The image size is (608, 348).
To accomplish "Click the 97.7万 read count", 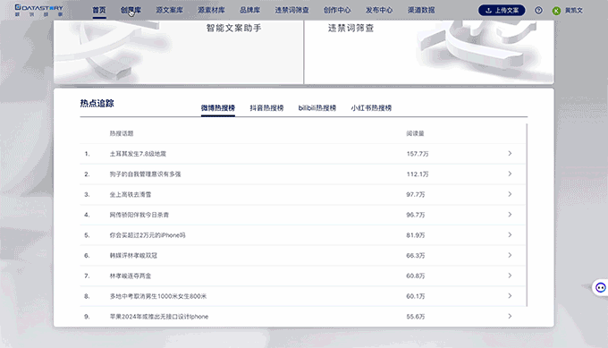I will click(415, 194).
